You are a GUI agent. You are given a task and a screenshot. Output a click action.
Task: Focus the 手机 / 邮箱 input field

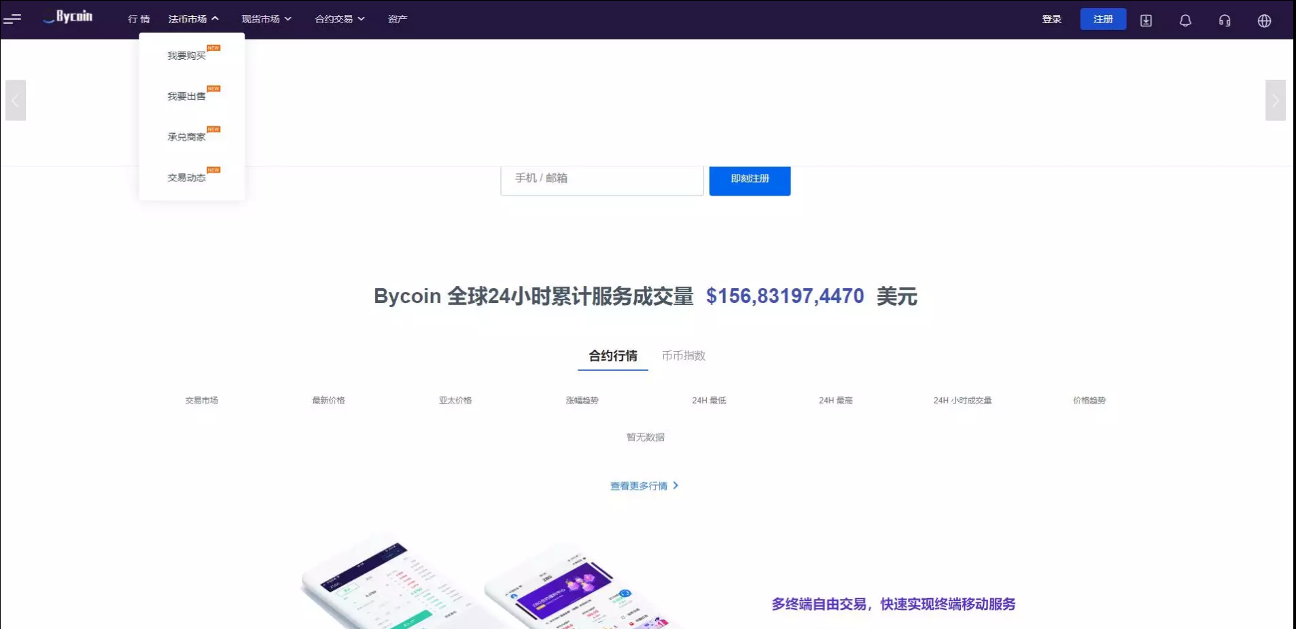[601, 179]
